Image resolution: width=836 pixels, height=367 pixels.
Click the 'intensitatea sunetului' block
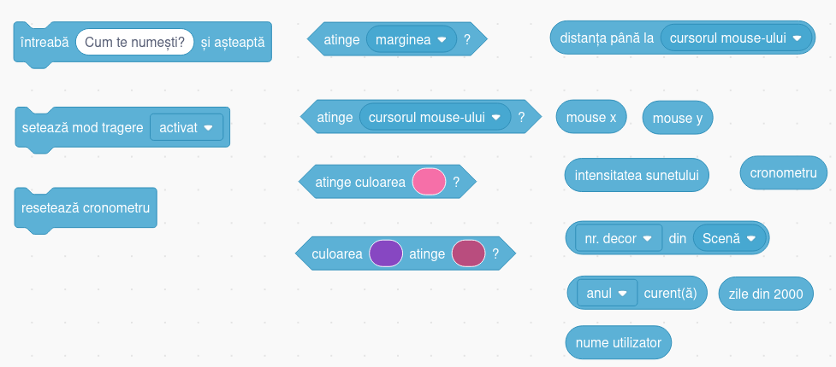pos(637,175)
